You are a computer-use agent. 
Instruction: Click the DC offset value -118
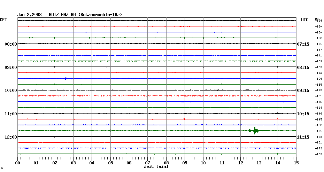(319, 108)
